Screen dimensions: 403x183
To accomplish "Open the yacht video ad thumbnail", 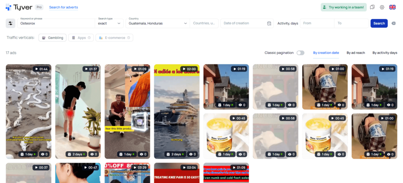I will point(176,111).
